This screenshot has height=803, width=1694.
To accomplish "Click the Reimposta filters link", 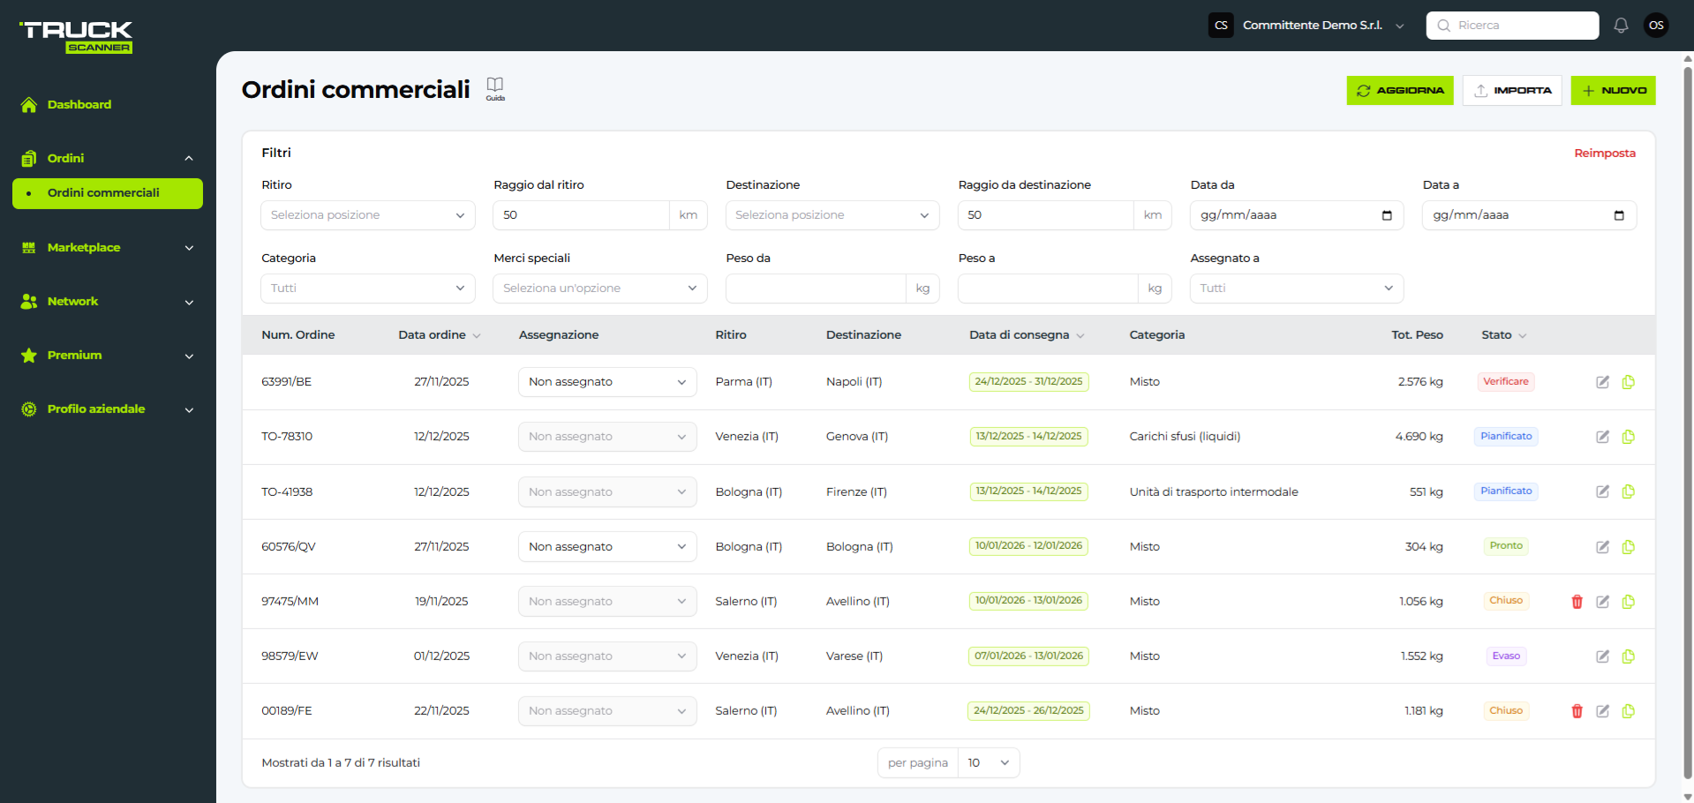I will 1604,154.
